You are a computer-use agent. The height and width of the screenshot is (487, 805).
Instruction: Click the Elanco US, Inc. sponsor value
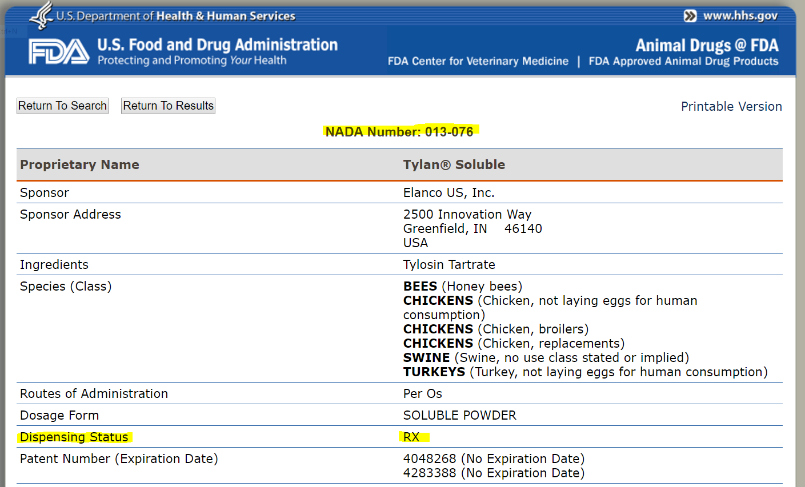click(448, 192)
